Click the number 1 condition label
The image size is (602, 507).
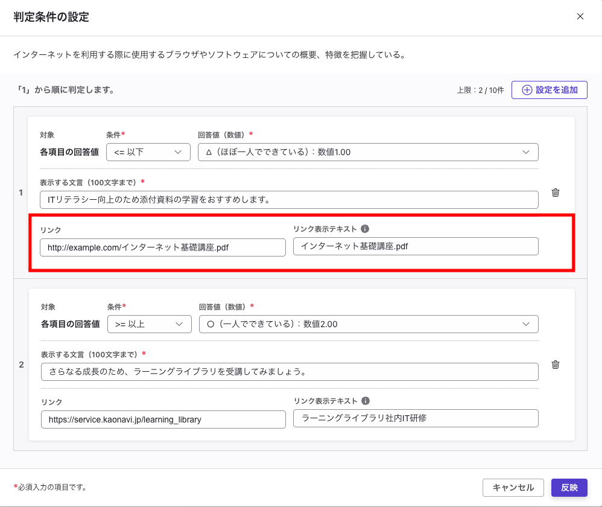(x=21, y=193)
